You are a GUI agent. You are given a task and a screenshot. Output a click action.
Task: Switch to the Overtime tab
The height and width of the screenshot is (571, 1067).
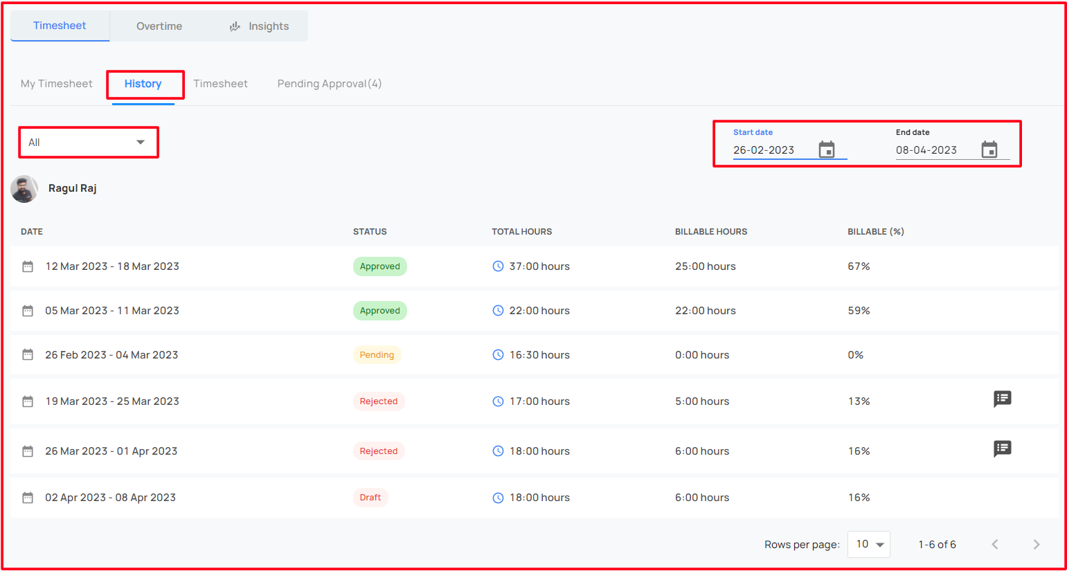[x=159, y=26]
